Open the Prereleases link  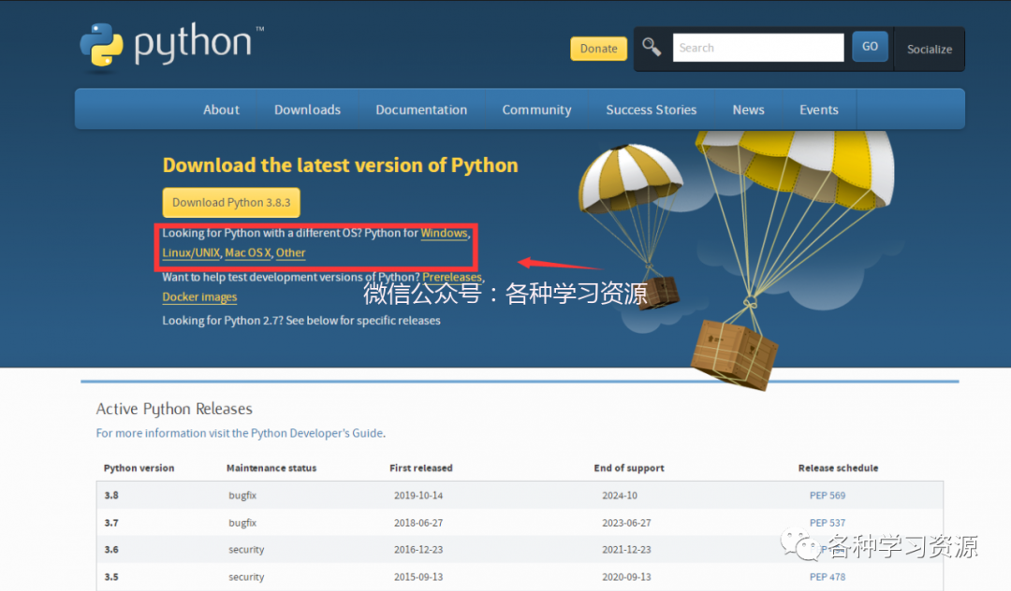(x=452, y=277)
